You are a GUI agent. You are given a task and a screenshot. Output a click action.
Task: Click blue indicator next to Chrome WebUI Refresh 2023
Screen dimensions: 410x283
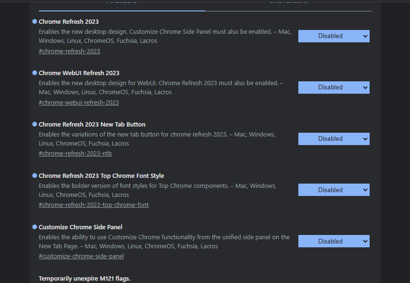pos(34,72)
